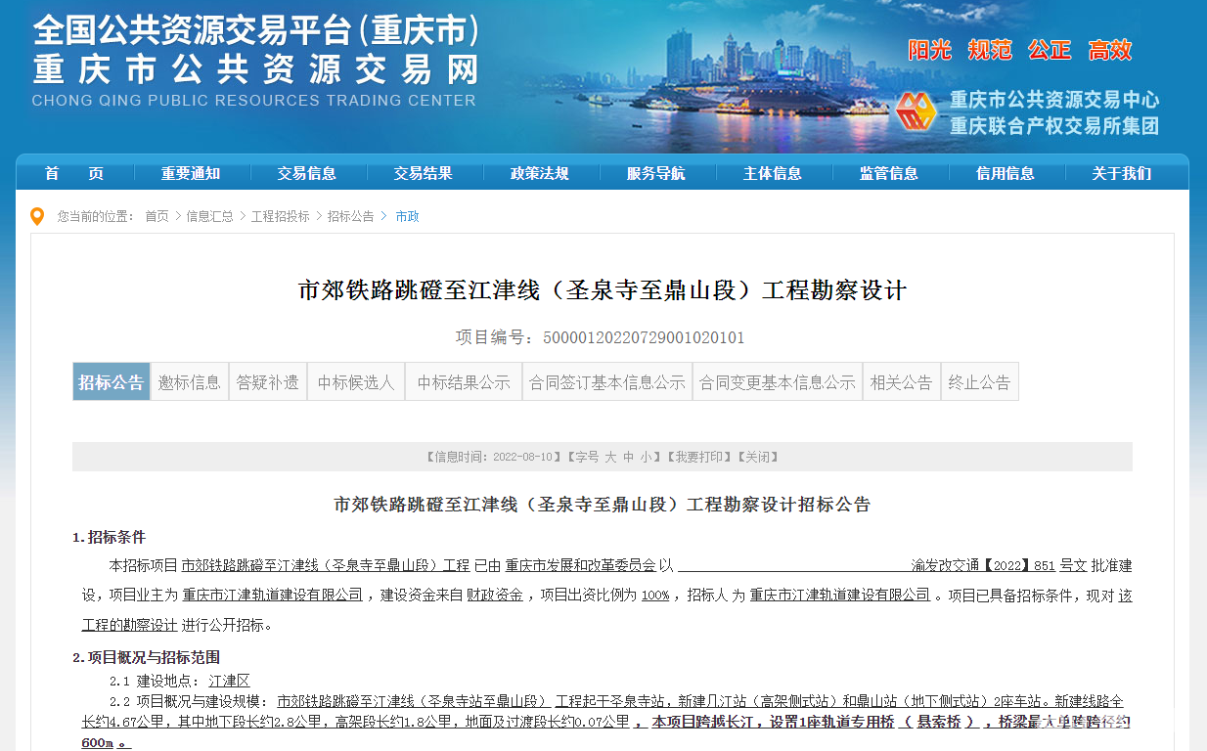
Task: Open the 服务导航 menu item
Action: click(x=656, y=173)
